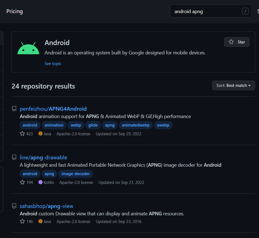
Task: Select the glide topic tag
Action: (93, 125)
